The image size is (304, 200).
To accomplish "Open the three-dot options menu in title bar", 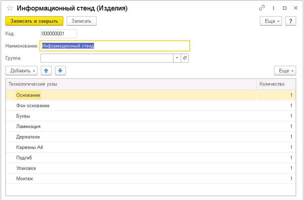I will pyautogui.click(x=273, y=8).
